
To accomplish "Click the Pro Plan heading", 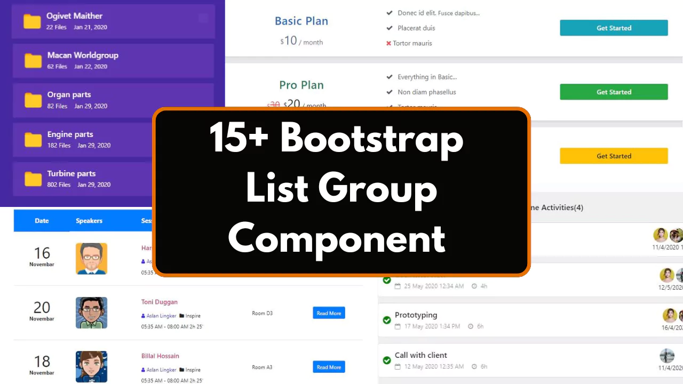I will 301,85.
